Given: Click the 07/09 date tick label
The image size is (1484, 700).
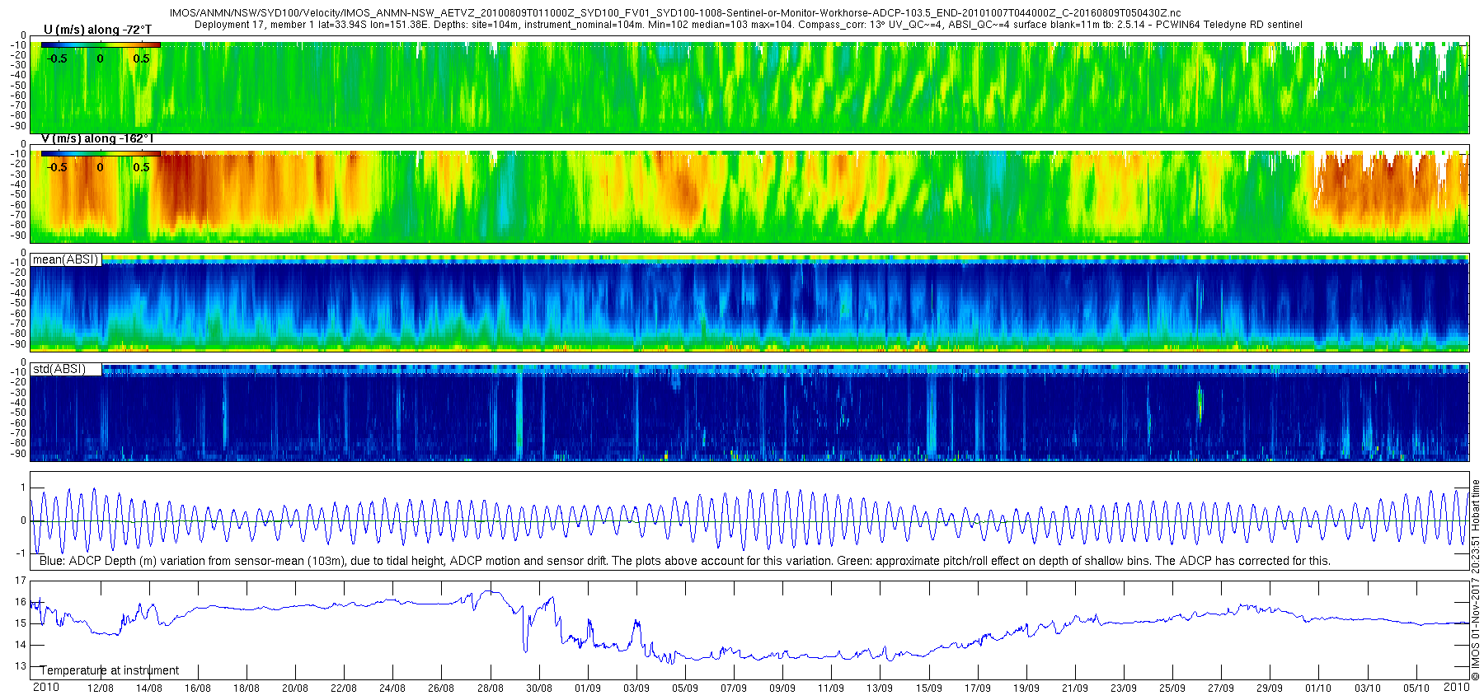Looking at the screenshot, I should pos(734,688).
